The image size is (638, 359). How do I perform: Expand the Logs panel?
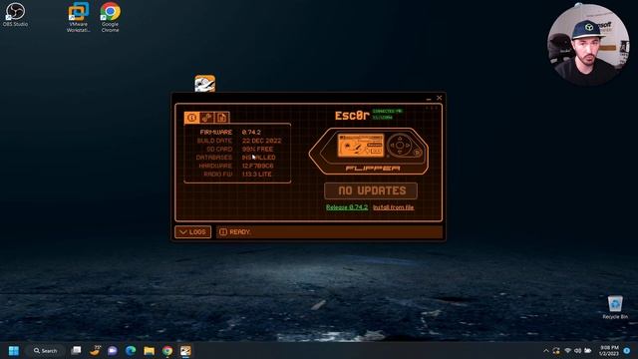[192, 232]
